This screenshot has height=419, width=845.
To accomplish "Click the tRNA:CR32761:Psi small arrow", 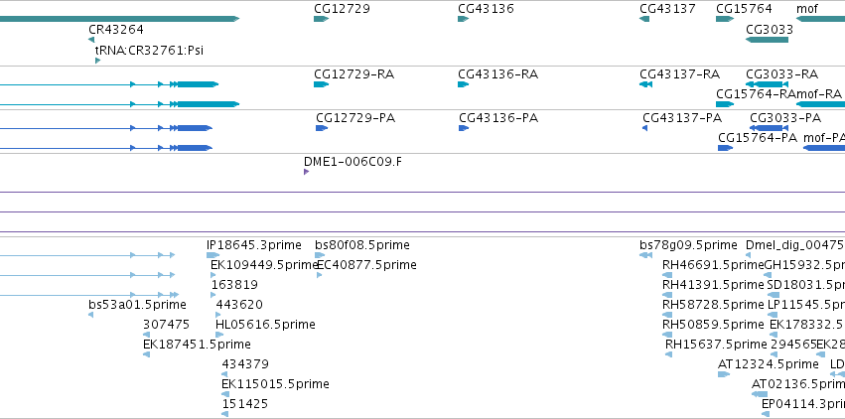I will (97, 61).
